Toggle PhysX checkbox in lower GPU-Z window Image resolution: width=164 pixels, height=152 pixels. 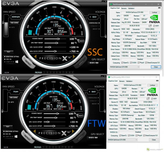[136, 136]
